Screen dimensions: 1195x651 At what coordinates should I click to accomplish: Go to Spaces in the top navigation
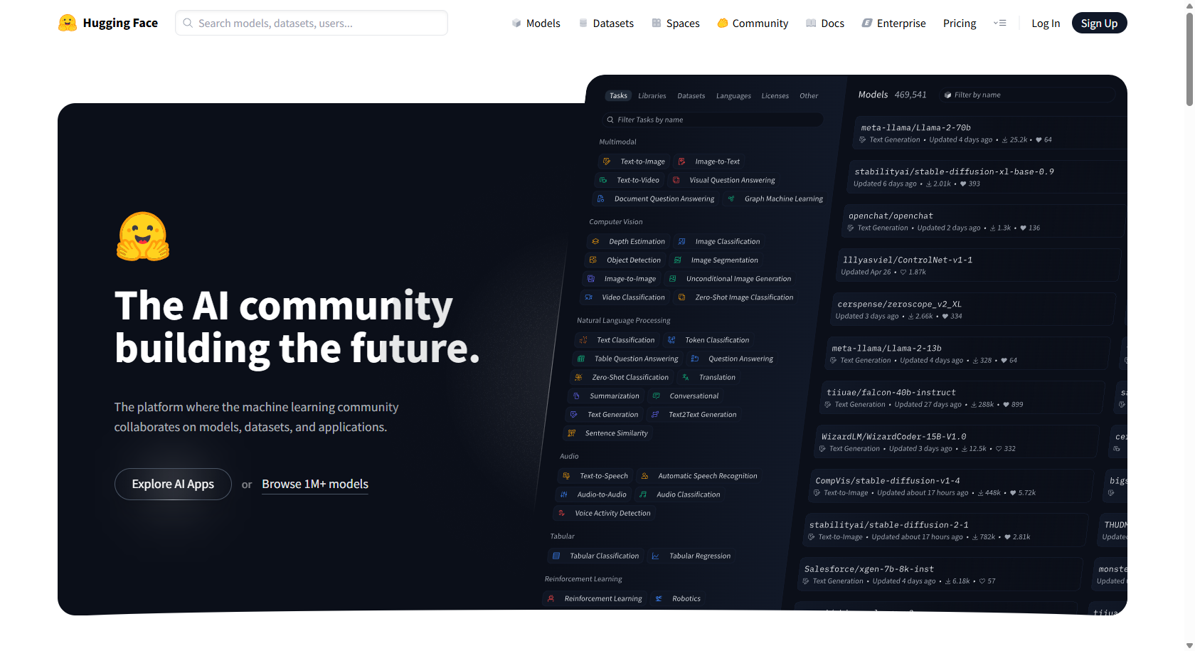676,23
